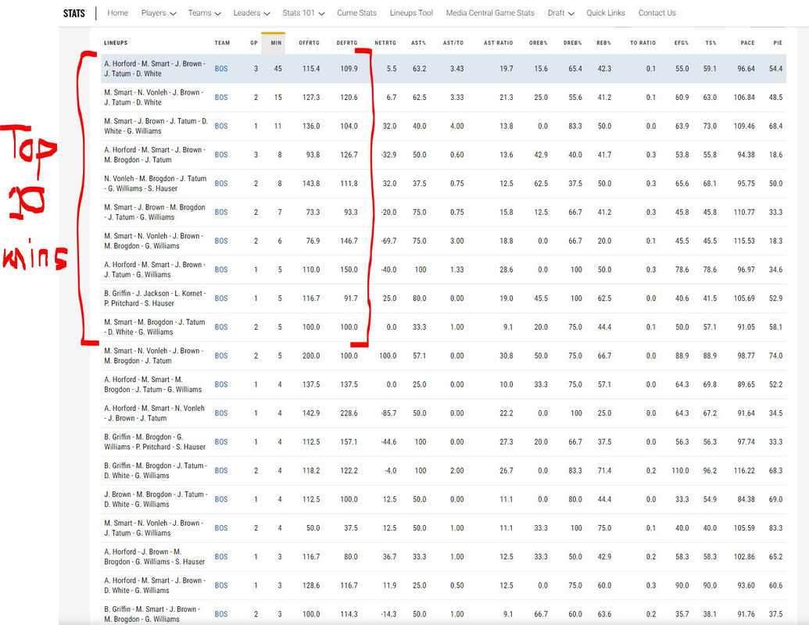Screen dimensions: 809x625
Task: Select lineup A. Horford - M. Smart - J. Brown - J. Tatum - D. White
Action: click(155, 69)
